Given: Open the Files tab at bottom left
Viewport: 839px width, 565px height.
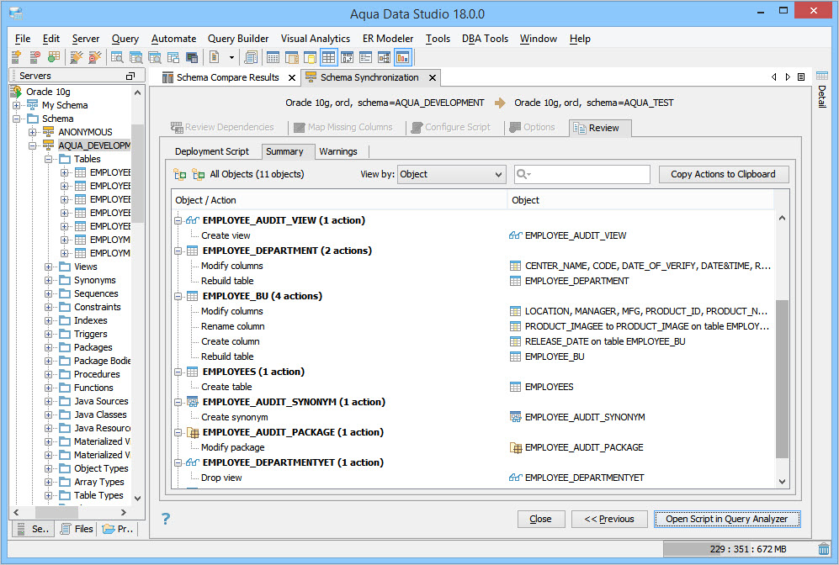Looking at the screenshot, I should click(77, 529).
